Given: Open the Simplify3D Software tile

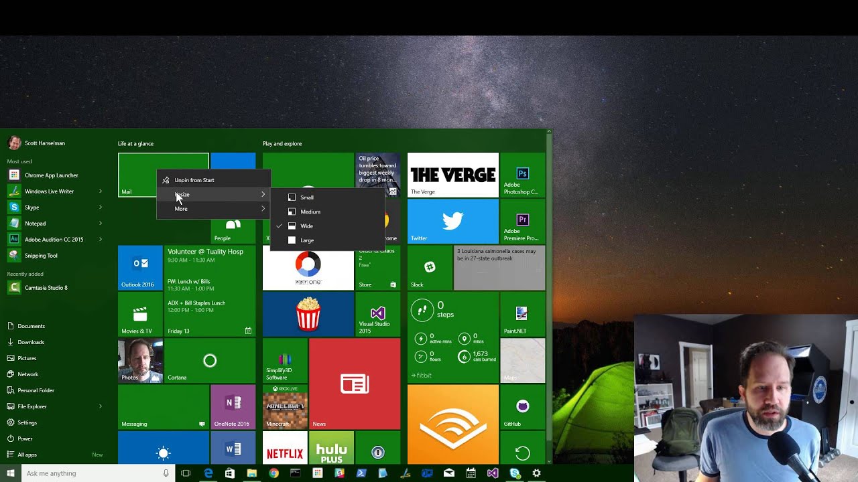Looking at the screenshot, I should 285,361.
